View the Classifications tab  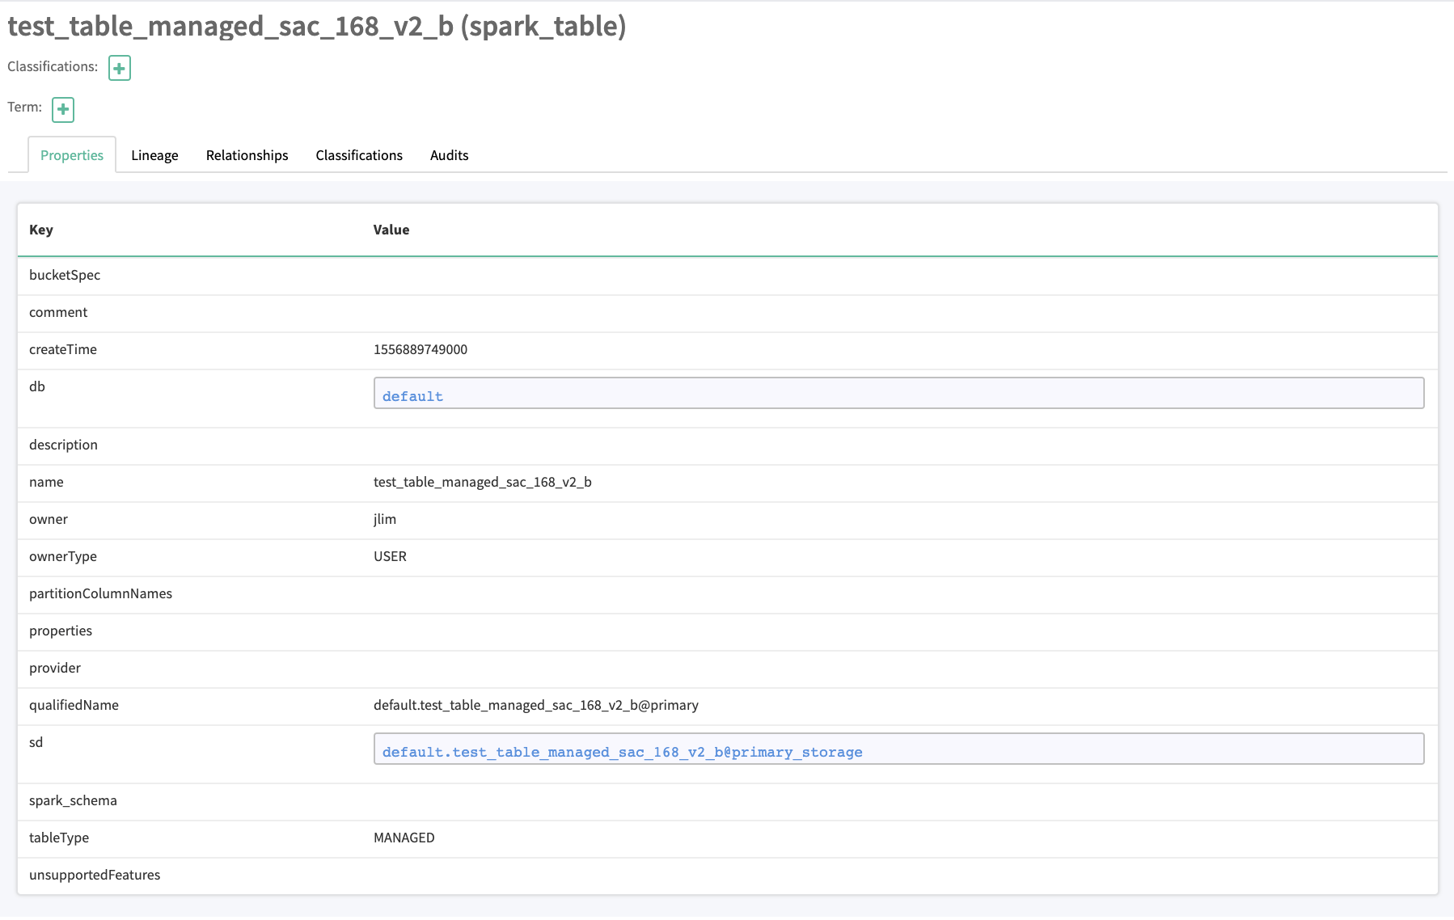point(359,155)
